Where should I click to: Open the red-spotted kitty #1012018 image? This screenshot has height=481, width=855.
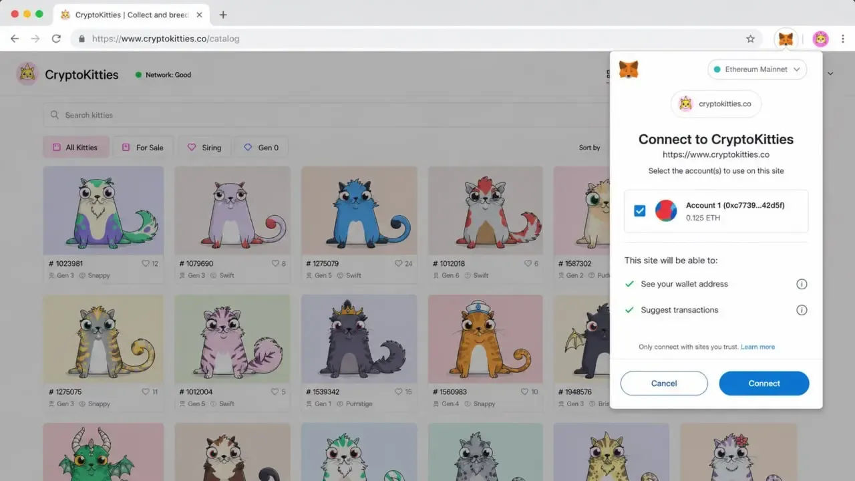tap(486, 210)
